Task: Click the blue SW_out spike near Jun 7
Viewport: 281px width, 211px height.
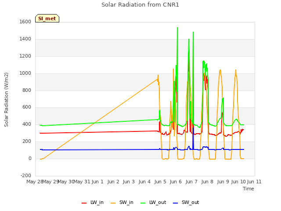Action: (193, 128)
